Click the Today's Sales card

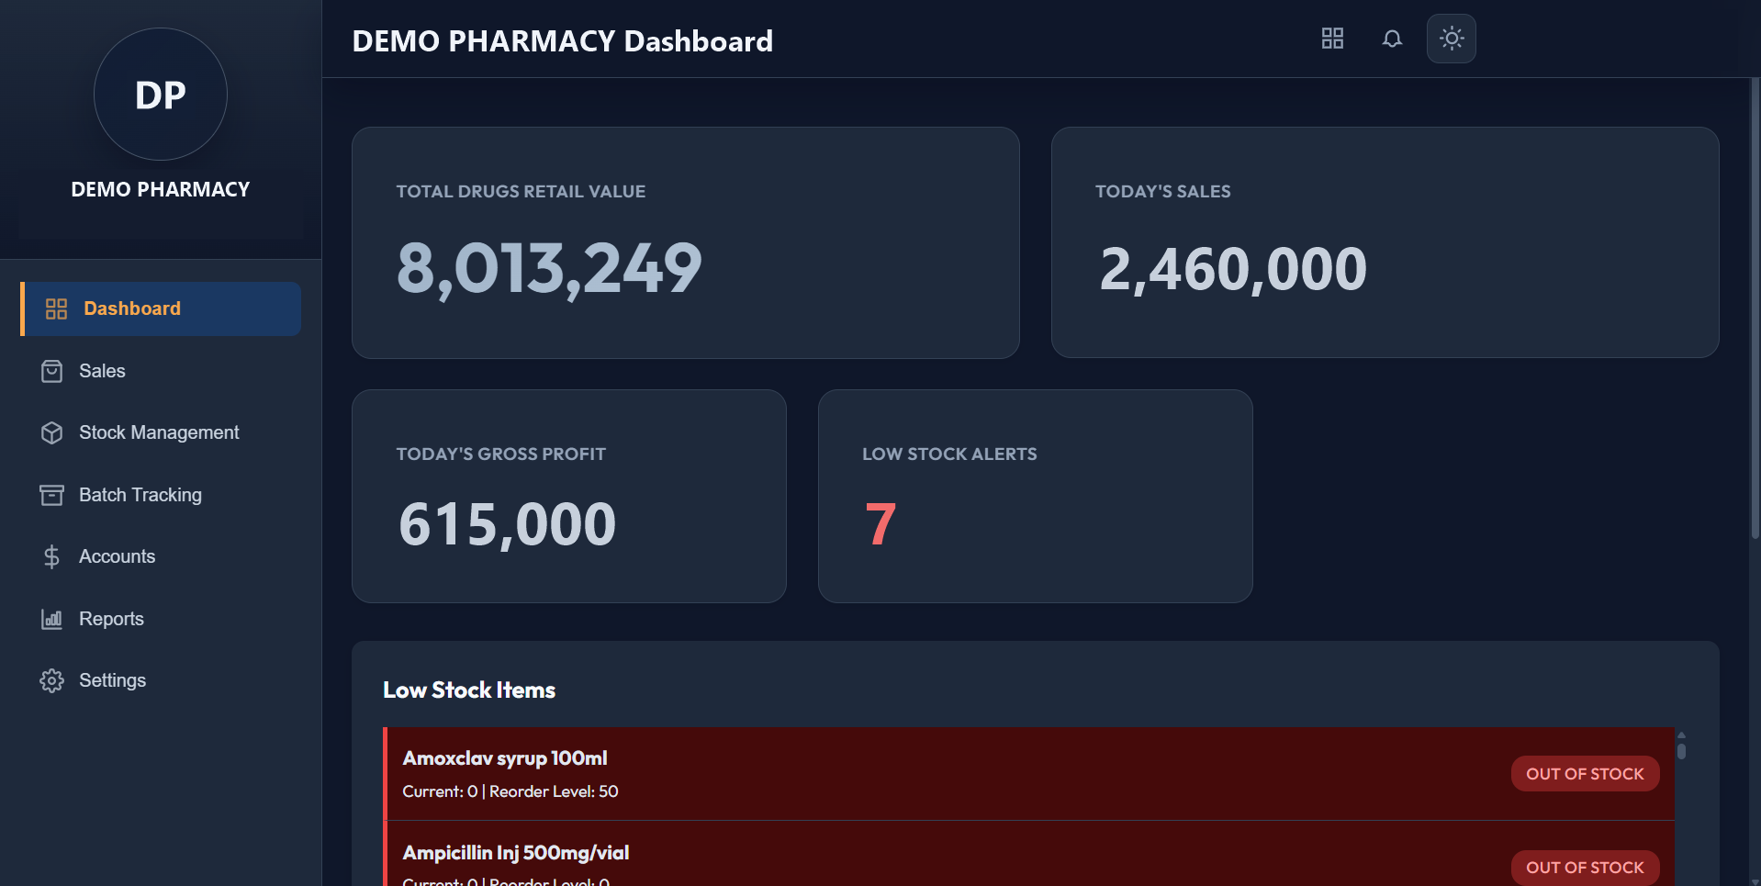(x=1385, y=242)
